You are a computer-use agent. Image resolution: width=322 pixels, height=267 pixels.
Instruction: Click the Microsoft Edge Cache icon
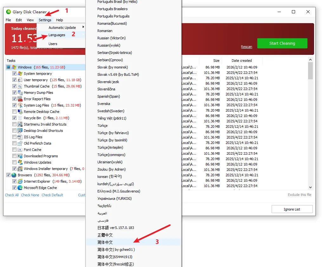click(20, 188)
